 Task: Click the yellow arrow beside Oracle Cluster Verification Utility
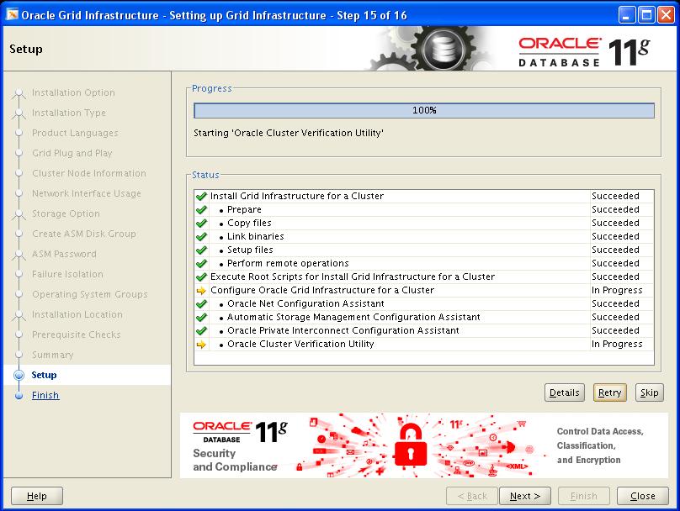click(x=201, y=345)
